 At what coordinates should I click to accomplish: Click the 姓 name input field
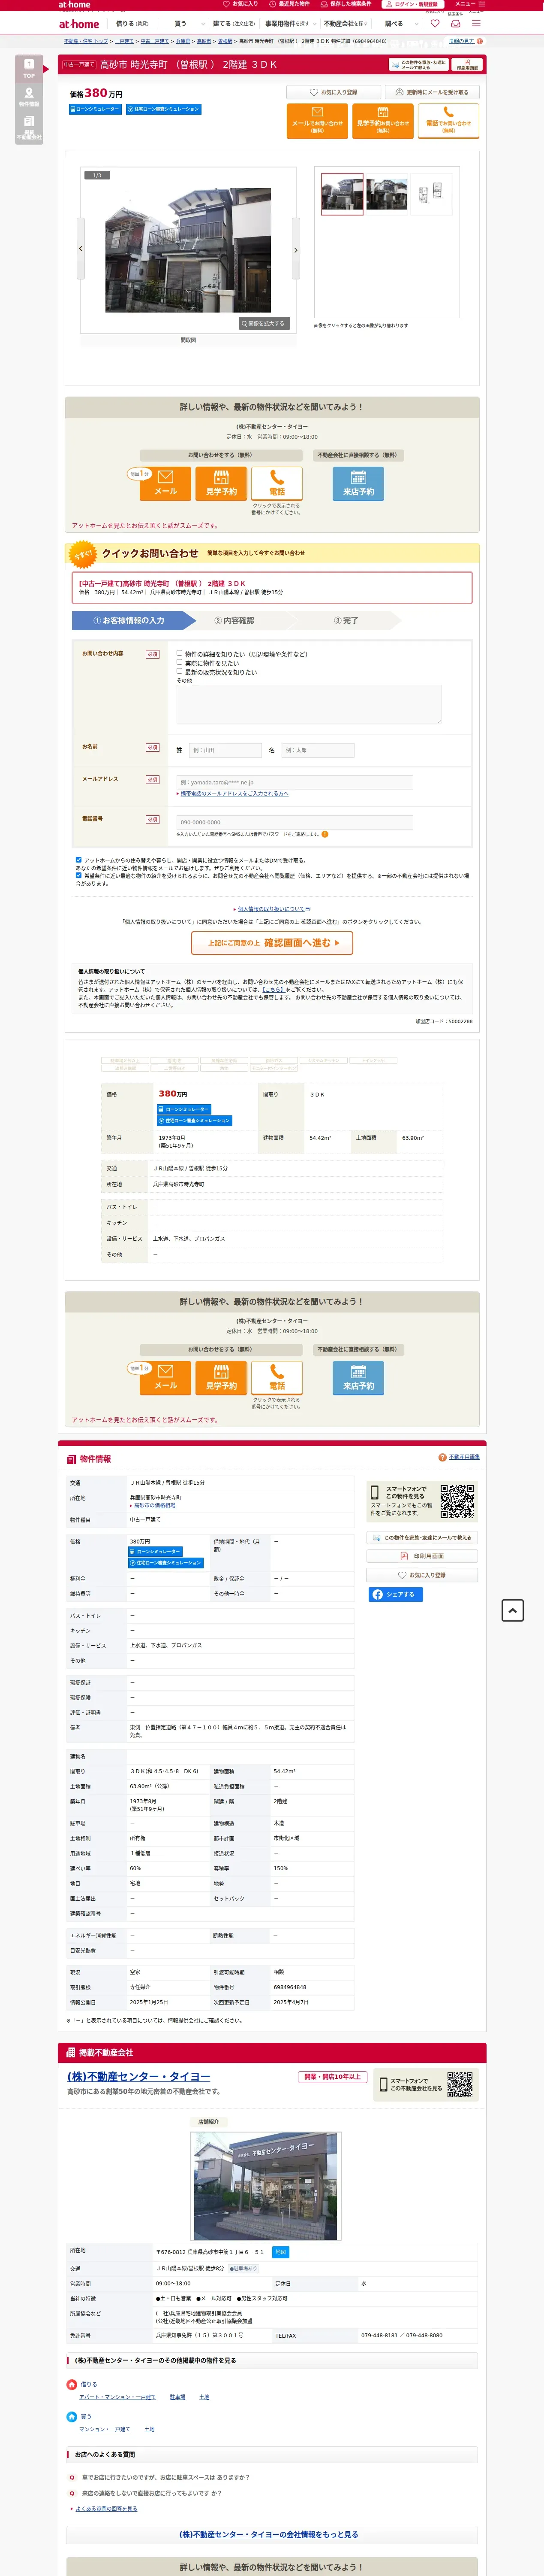click(x=225, y=750)
